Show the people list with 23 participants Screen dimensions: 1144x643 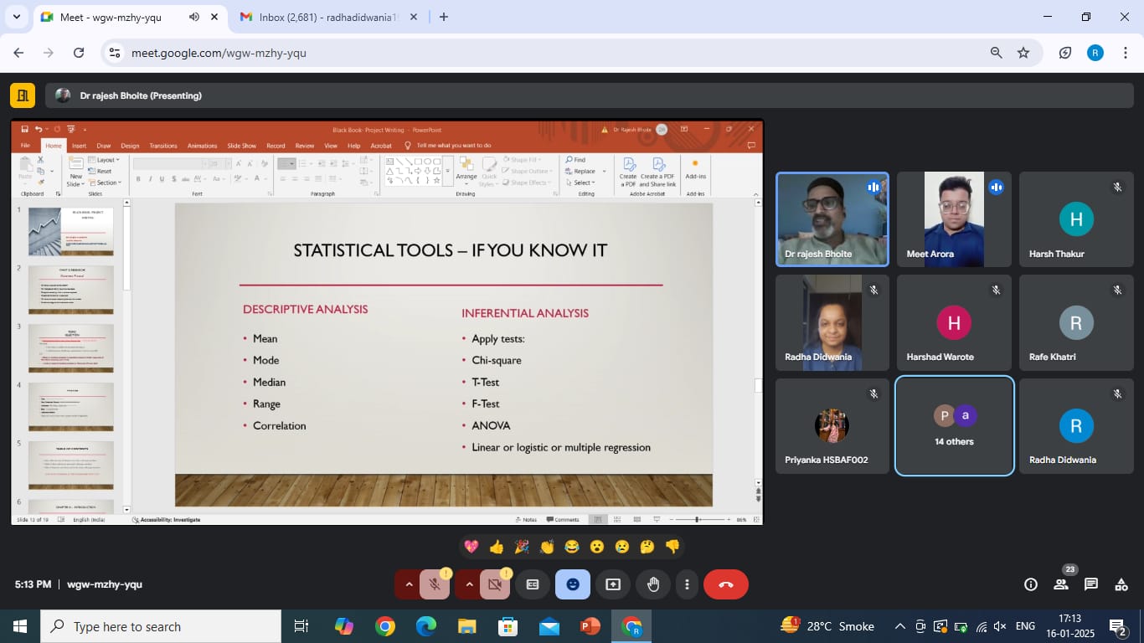(1061, 584)
